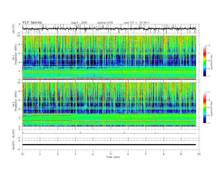Click time axis tick label "9"

181,154
